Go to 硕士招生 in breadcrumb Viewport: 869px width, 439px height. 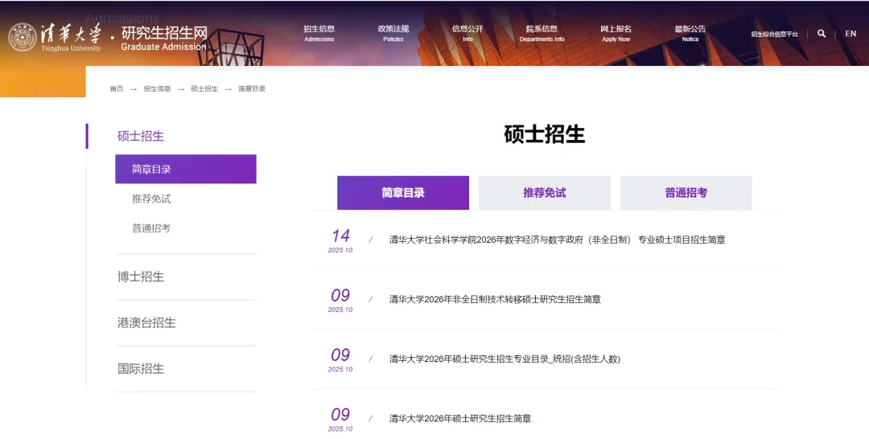[204, 88]
